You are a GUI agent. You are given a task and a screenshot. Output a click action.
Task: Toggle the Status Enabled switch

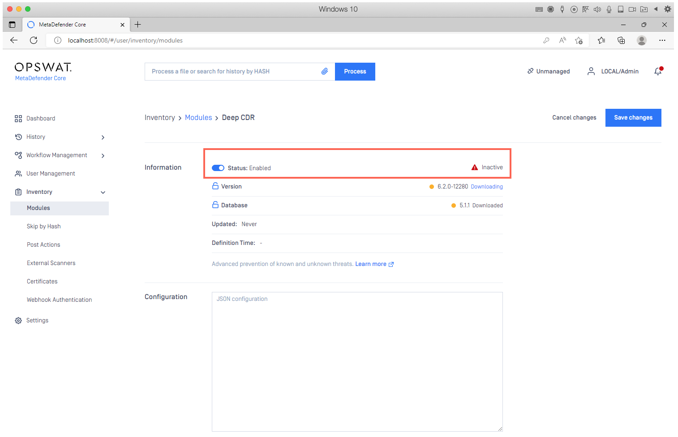pyautogui.click(x=218, y=168)
